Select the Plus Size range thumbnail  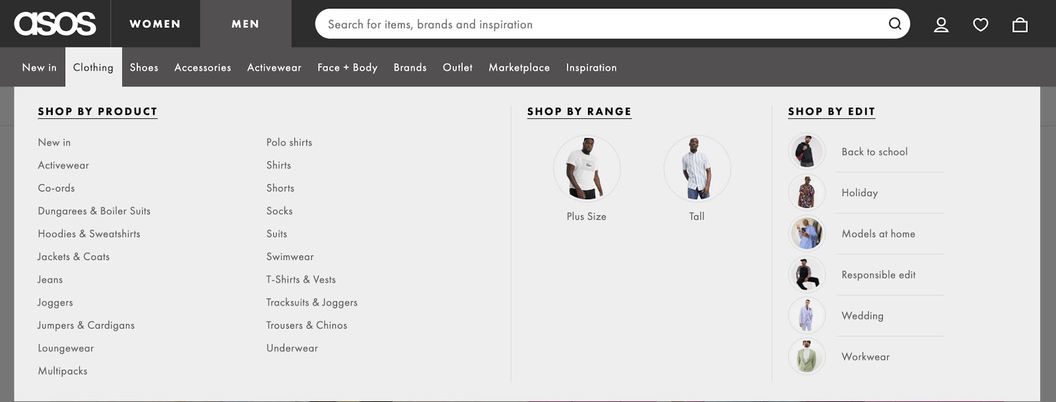587,169
